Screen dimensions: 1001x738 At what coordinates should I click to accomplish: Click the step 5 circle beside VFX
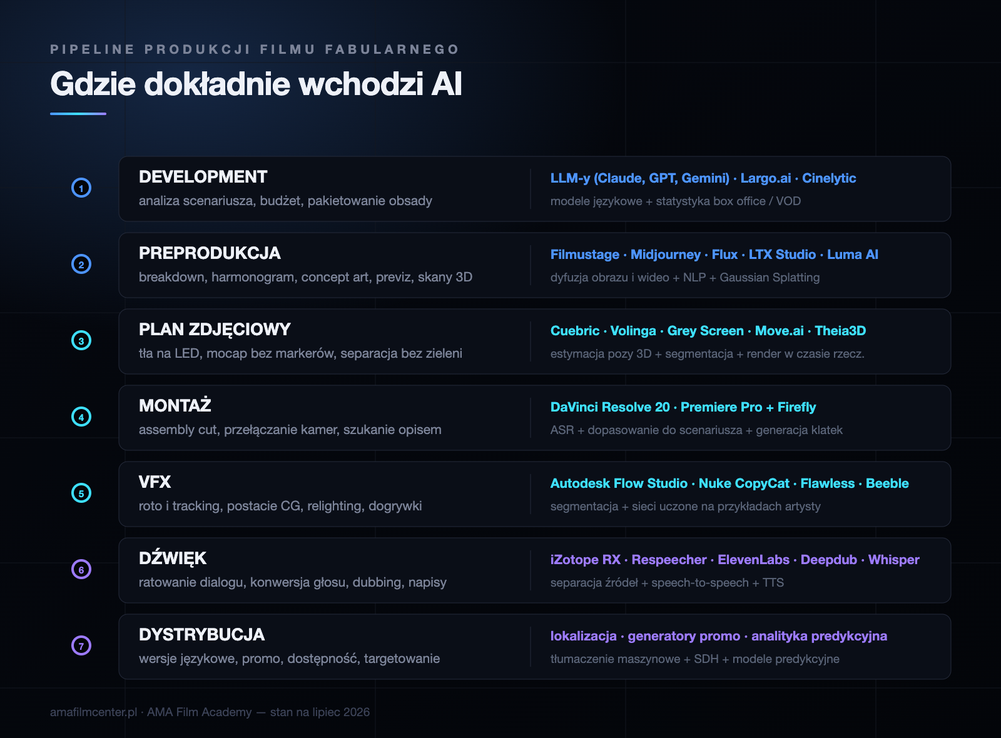tap(81, 493)
